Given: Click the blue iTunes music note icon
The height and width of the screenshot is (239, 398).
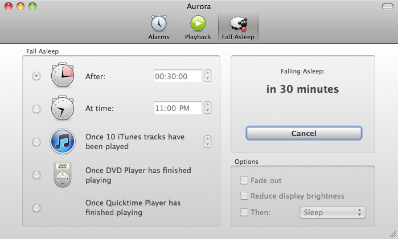Looking at the screenshot, I should [x=63, y=141].
